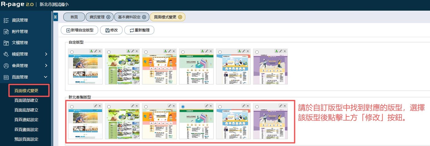Select blue clouds radio in 自定版型
Image resolution: width=430 pixels, height=146 pixels.
(x=220, y=52)
